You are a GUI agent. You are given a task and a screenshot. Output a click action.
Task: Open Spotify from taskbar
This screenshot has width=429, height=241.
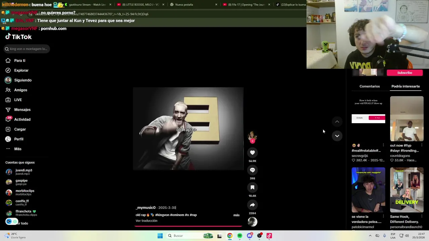tap(240, 236)
